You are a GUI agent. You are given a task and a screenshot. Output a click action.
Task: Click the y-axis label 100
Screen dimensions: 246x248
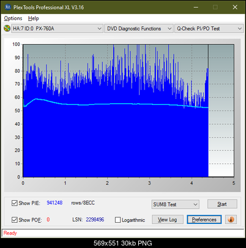pyautogui.click(x=16, y=44)
